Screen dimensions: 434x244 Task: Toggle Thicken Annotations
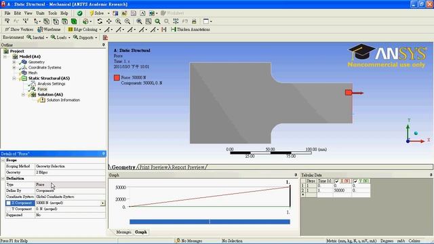pos(191,29)
